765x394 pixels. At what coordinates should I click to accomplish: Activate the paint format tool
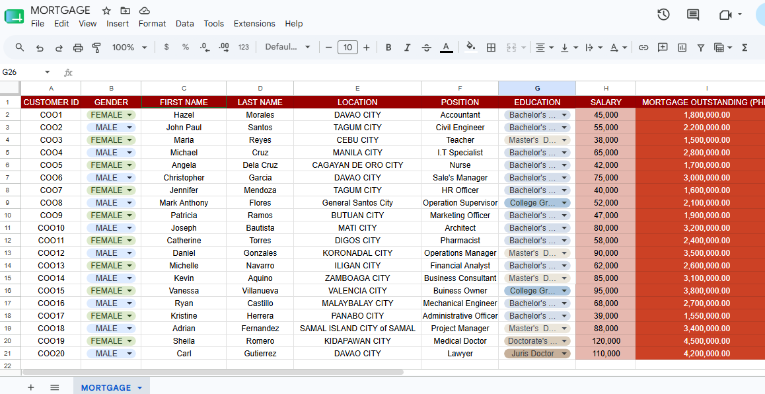pos(96,48)
